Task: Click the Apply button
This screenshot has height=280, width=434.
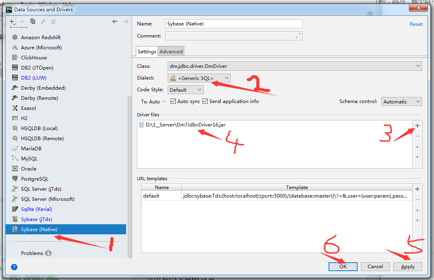Action: pos(408,267)
